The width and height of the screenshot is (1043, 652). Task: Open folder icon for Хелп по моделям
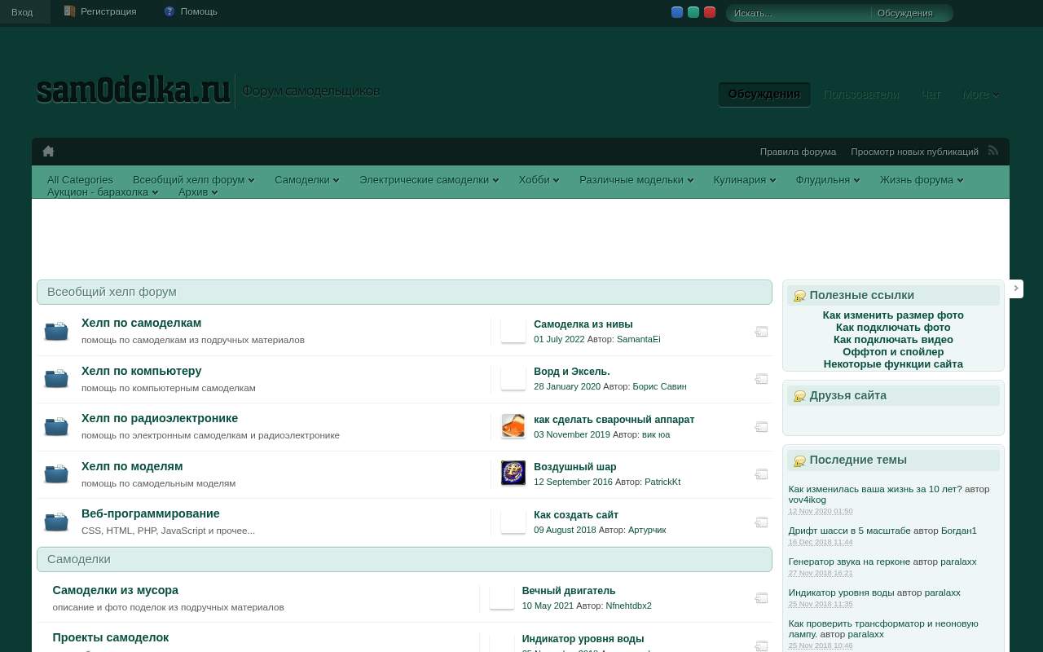pos(56,474)
